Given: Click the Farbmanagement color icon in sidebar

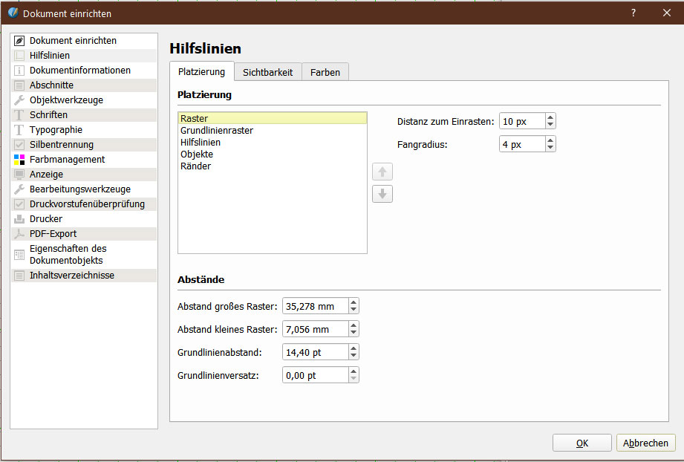Looking at the screenshot, I should [19, 160].
